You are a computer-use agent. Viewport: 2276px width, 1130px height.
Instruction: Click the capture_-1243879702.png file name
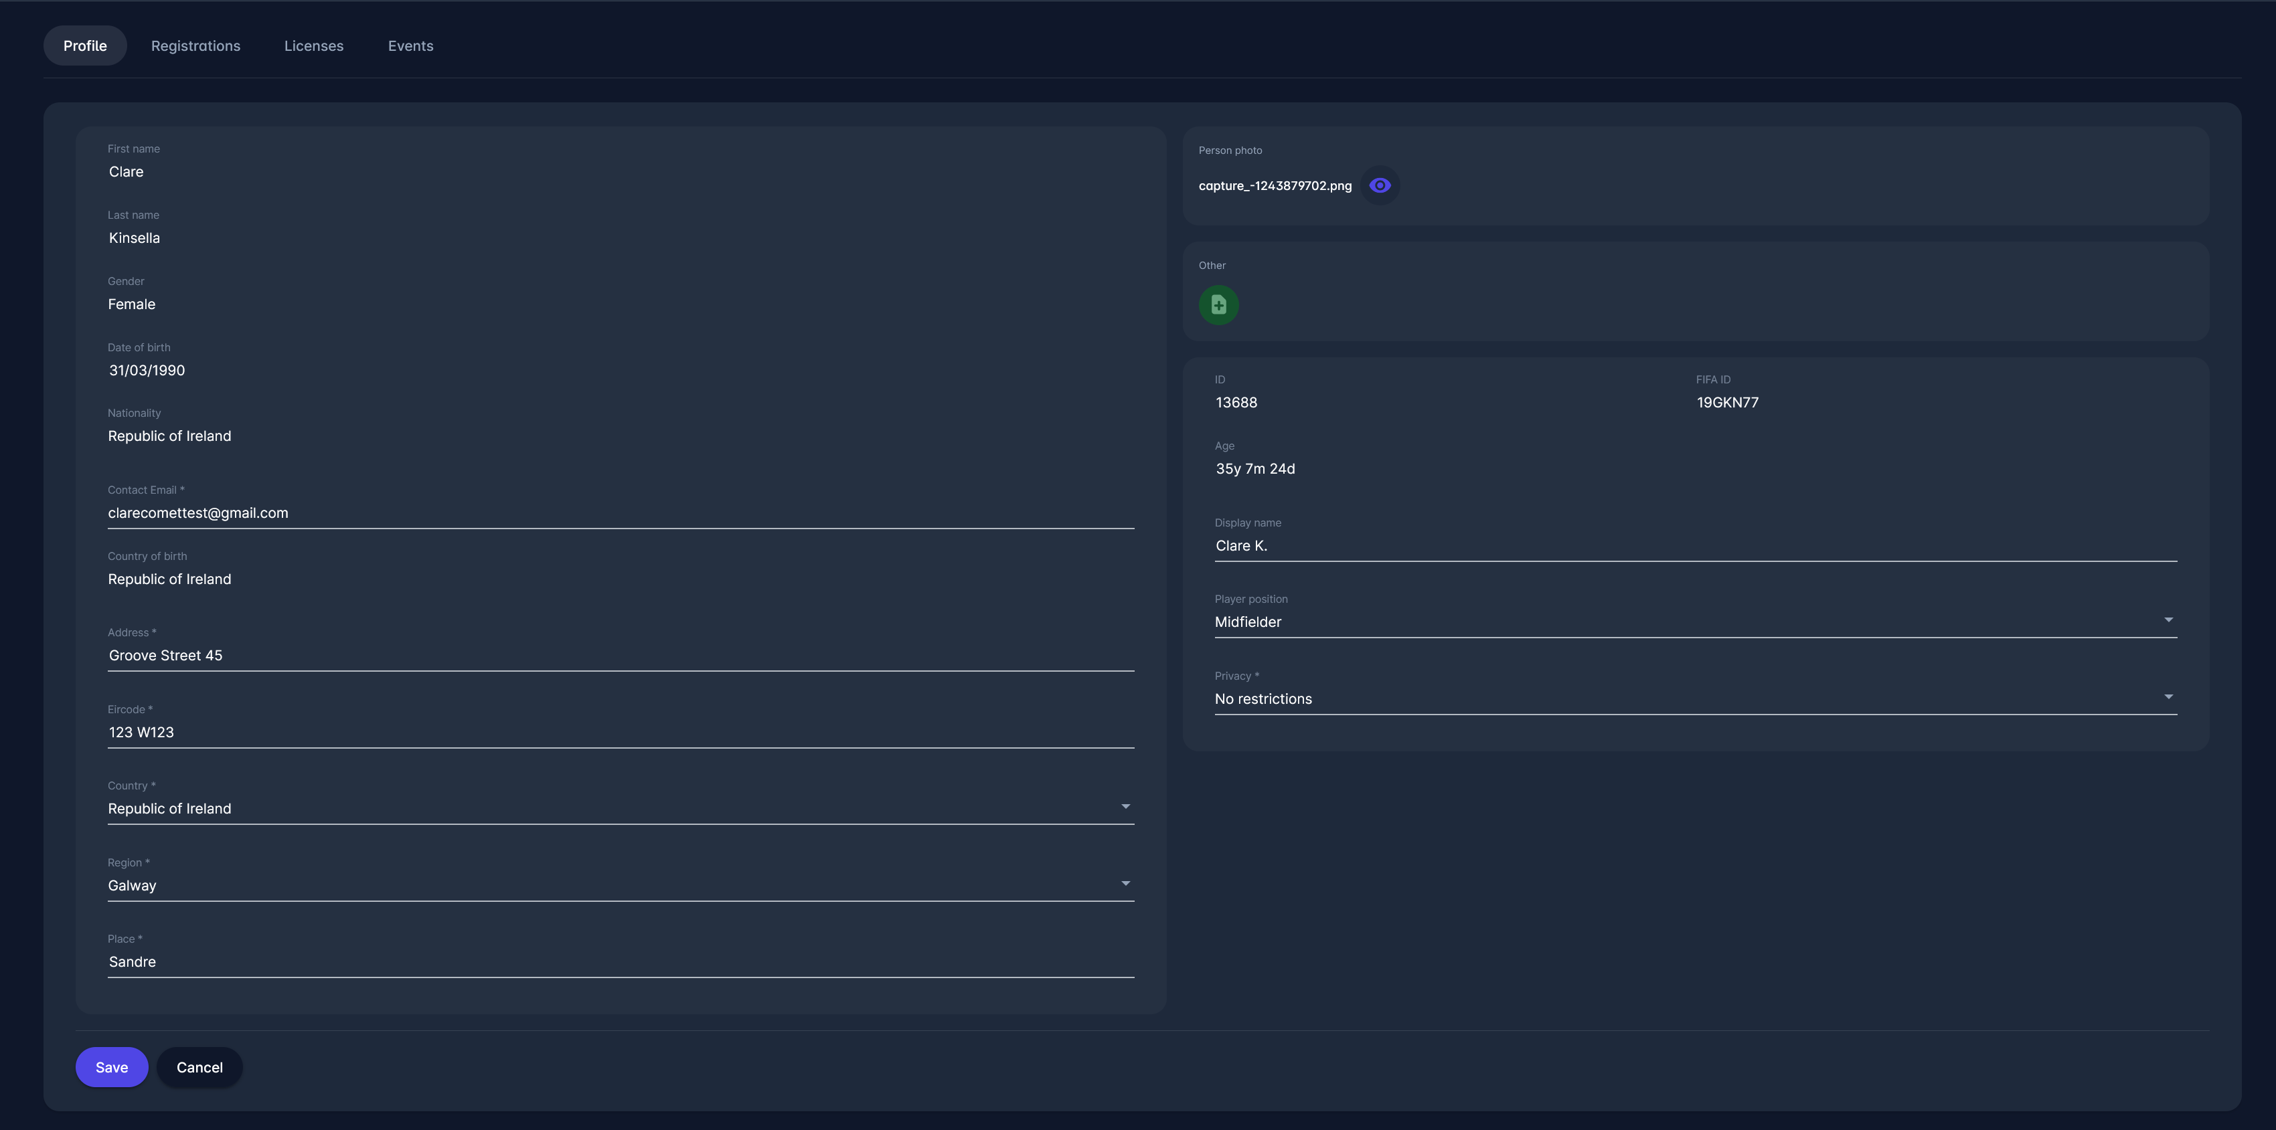point(1274,185)
